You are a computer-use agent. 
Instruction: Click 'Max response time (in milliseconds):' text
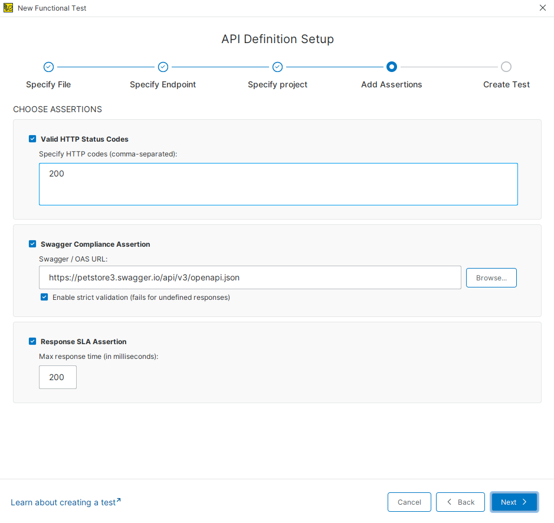click(x=99, y=356)
